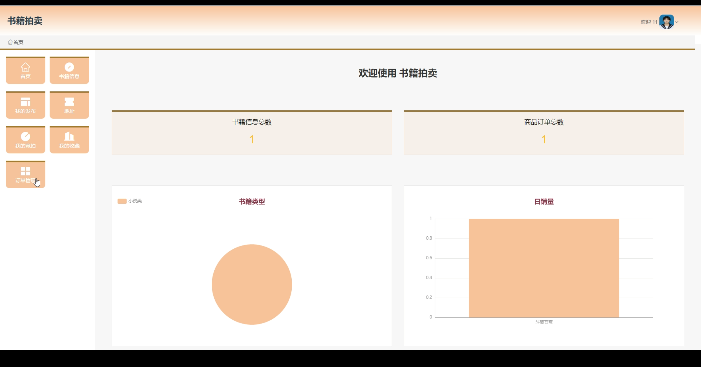
Task: Go to 我的发布 sidebar tile
Action: click(x=25, y=105)
